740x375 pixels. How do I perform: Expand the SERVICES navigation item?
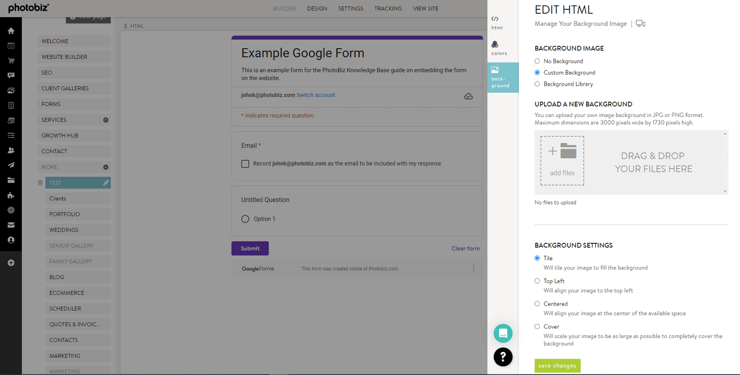(105, 119)
